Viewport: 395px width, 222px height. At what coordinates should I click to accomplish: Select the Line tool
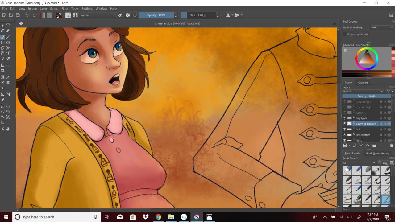tap(8, 37)
